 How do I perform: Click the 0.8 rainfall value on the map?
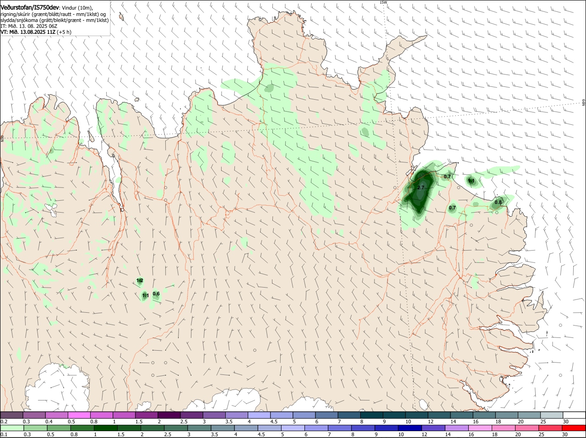point(498,203)
